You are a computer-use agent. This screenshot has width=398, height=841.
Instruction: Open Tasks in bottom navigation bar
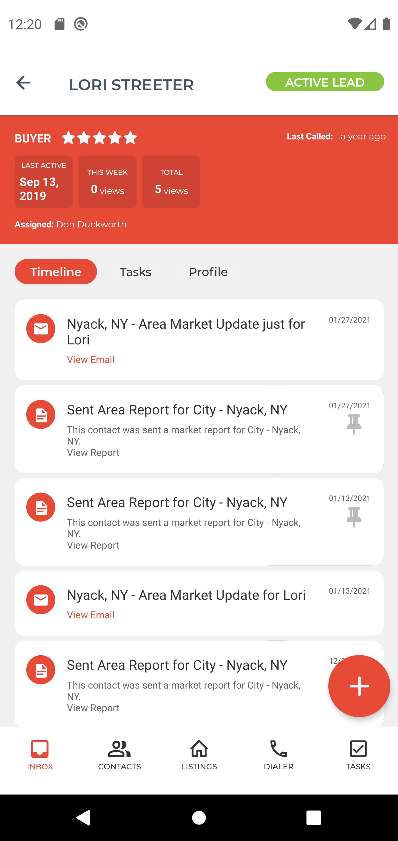point(358,756)
